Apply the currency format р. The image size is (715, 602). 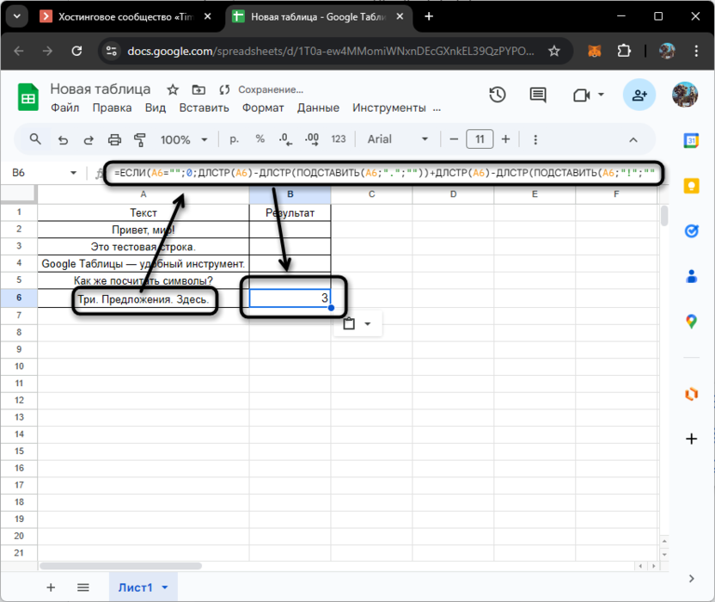tap(234, 138)
